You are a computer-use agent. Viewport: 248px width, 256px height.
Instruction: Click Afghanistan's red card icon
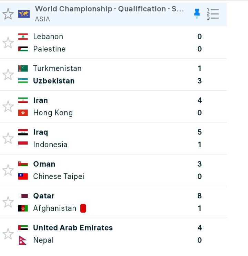pos(83,208)
